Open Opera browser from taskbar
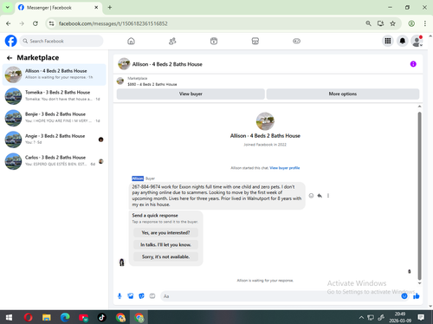 28,318
